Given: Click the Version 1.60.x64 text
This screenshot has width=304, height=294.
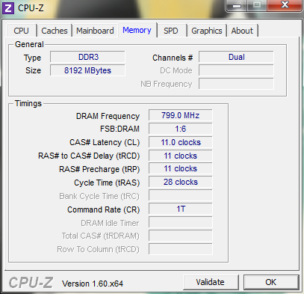Looking at the screenshot, I should (x=93, y=284).
